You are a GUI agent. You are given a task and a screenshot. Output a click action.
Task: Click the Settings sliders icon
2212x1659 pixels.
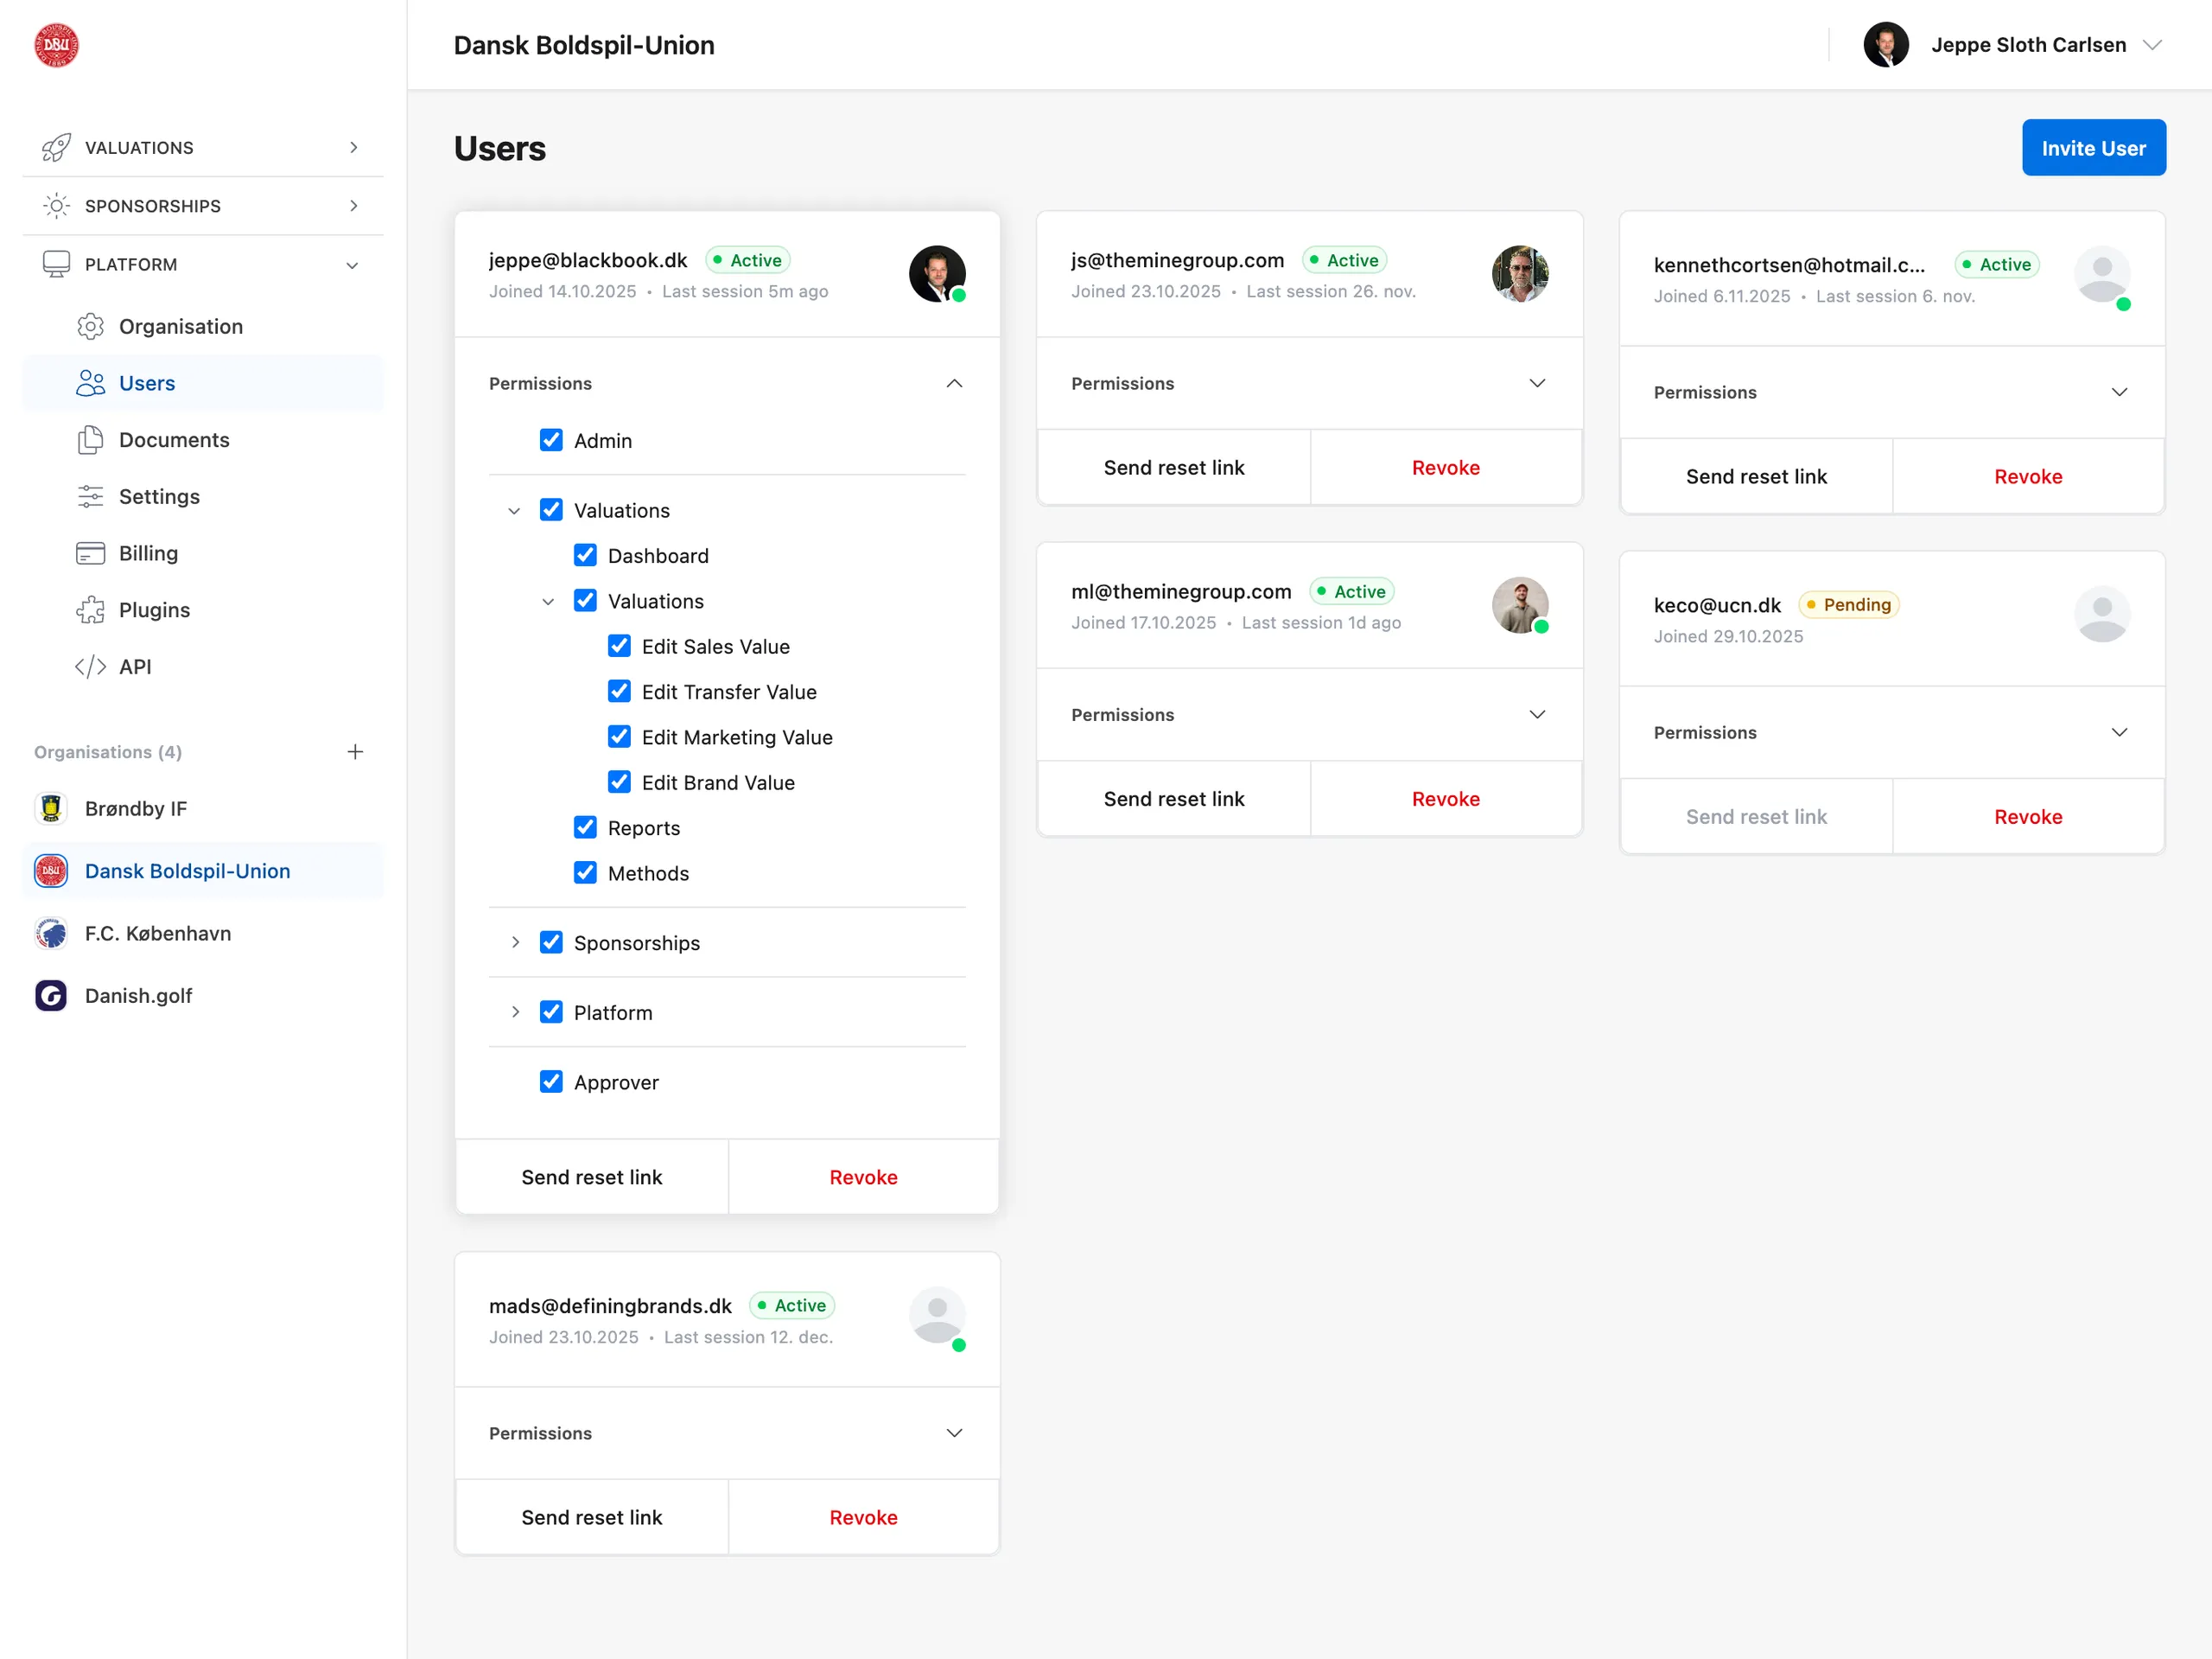pos(91,496)
